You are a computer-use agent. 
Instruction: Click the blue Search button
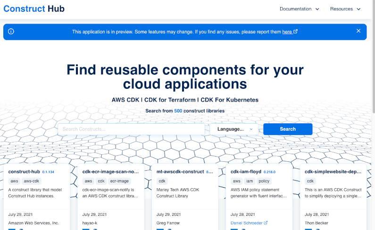click(288, 129)
